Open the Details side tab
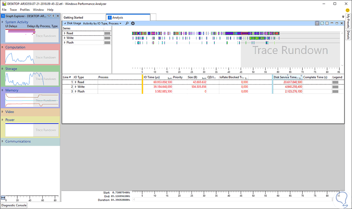Screen dimensions: 352x209 pos(348,35)
